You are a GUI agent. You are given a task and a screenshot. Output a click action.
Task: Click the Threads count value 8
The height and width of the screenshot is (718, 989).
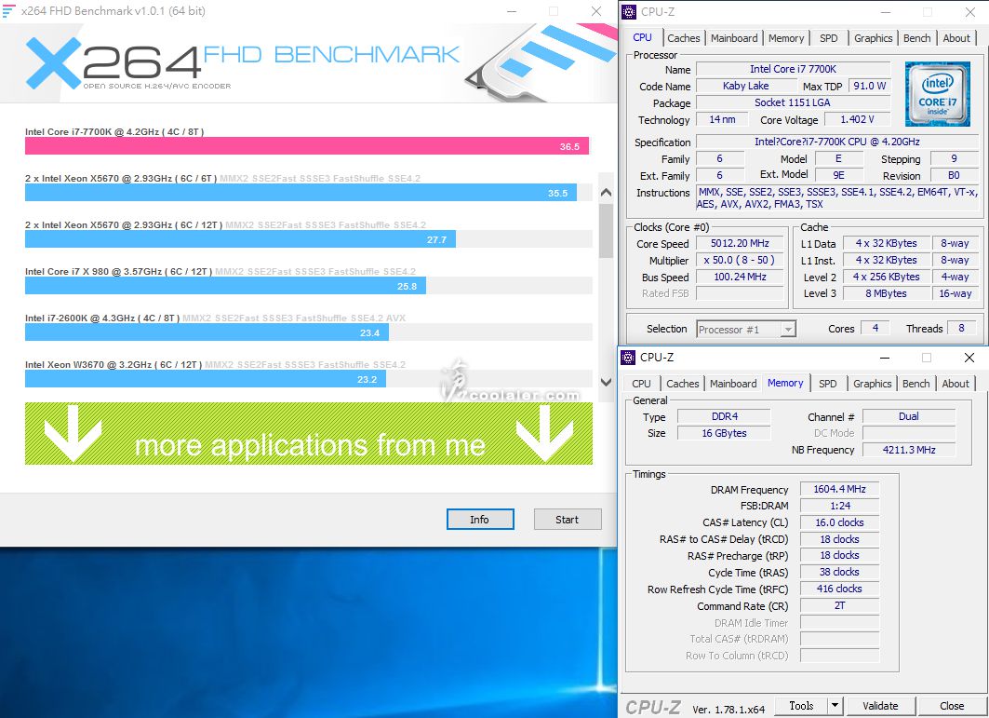pyautogui.click(x=961, y=329)
